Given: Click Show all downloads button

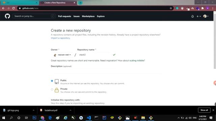Looking at the screenshot, I should click(x=204, y=110).
